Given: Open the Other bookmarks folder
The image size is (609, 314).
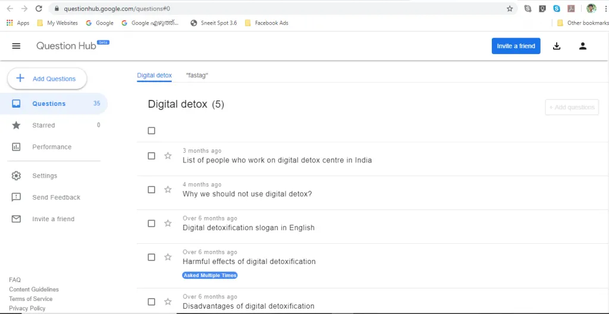Looking at the screenshot, I should (583, 23).
